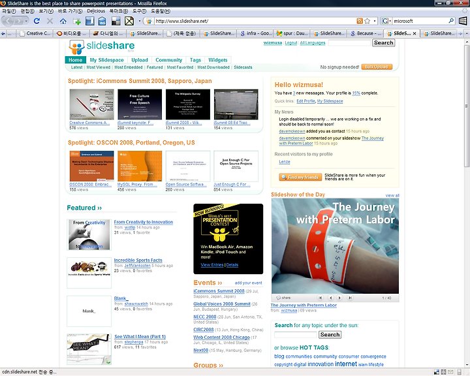Bookmark the page with the star icon
Image resolution: width=470 pixels, height=376 pixels.
(x=367, y=21)
